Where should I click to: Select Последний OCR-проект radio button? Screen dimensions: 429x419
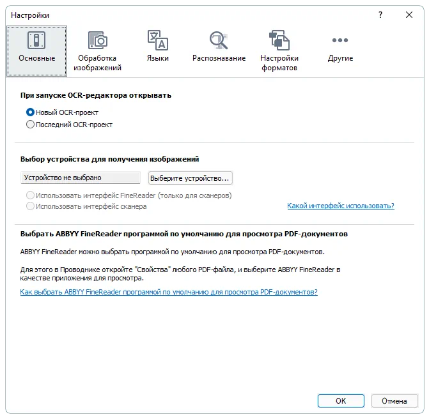pos(30,125)
